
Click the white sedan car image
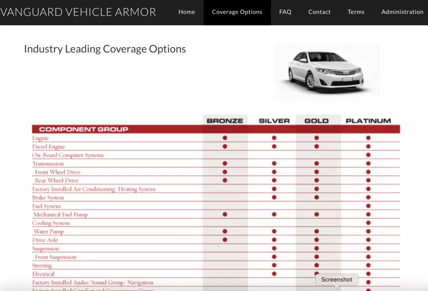pos(326,72)
